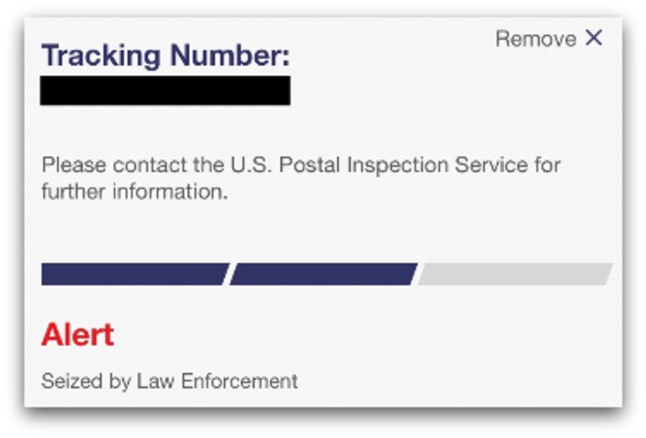Click the gap between the blue progress segments
646x438 pixels.
coord(229,274)
